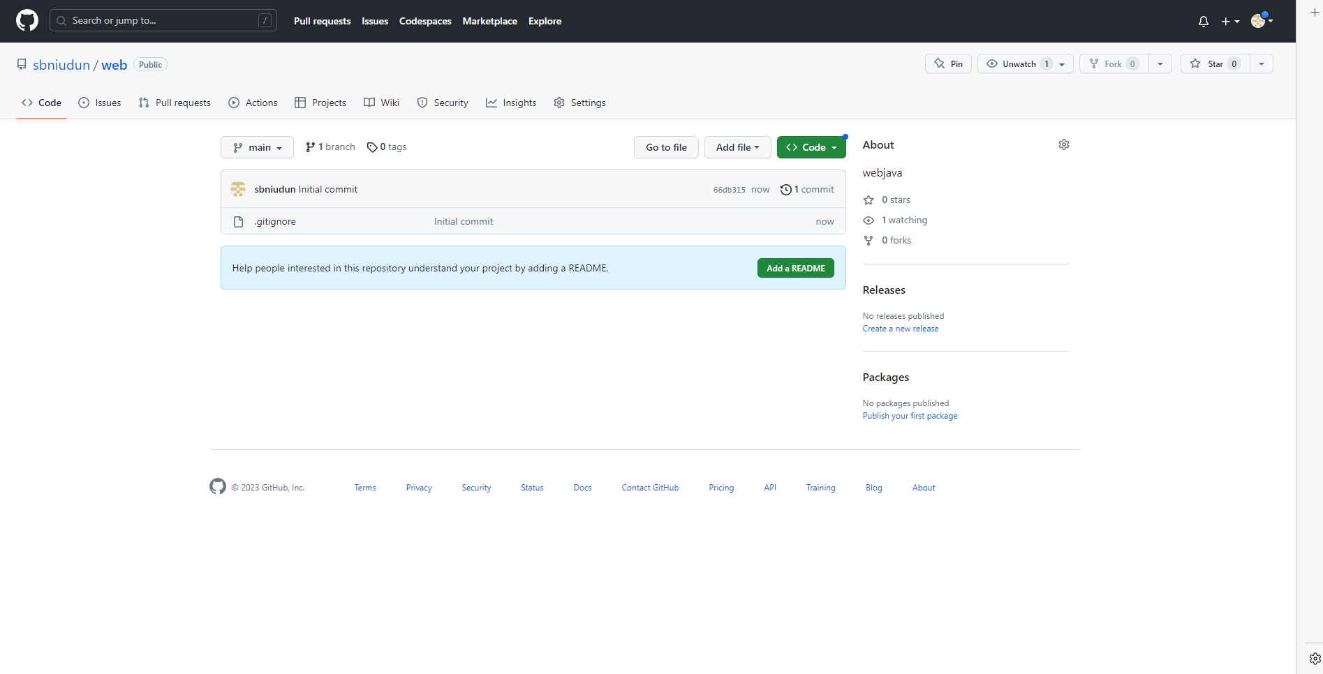
Task: Open the 0 tags link
Action: (387, 147)
